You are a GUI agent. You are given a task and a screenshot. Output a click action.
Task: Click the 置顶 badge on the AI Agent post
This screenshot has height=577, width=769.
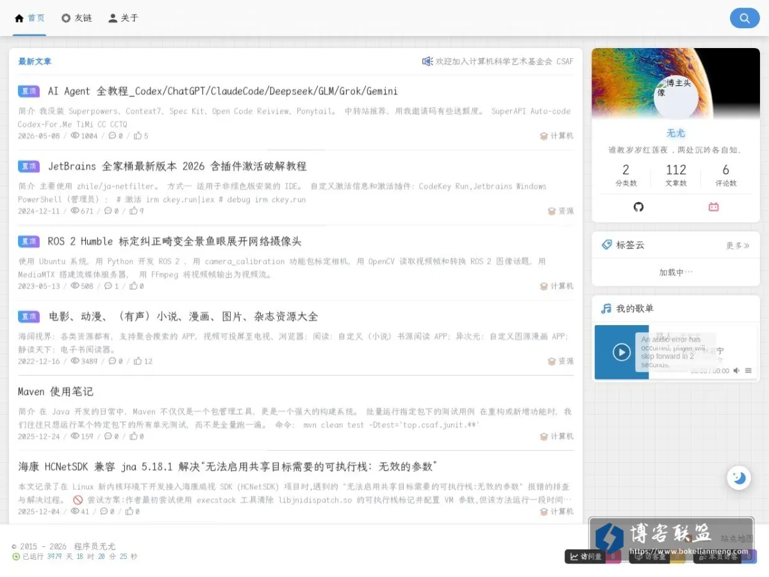pos(29,91)
